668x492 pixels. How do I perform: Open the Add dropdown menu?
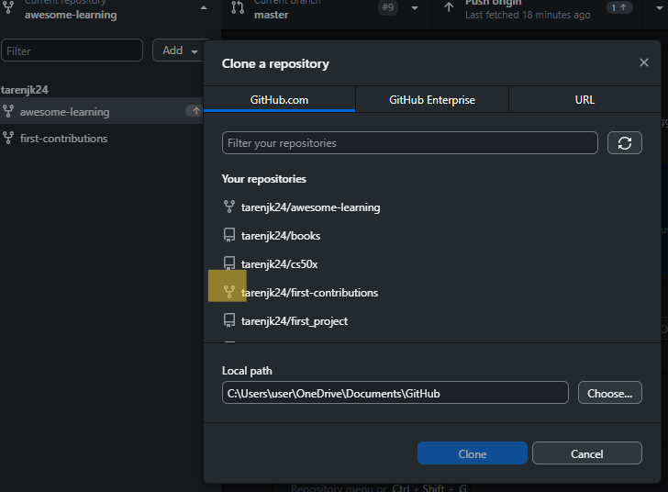click(x=180, y=51)
